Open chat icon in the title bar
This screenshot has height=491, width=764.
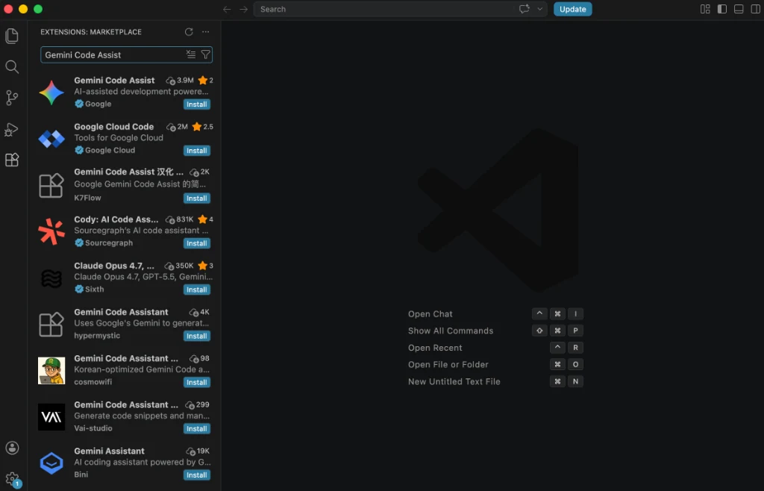tap(525, 9)
